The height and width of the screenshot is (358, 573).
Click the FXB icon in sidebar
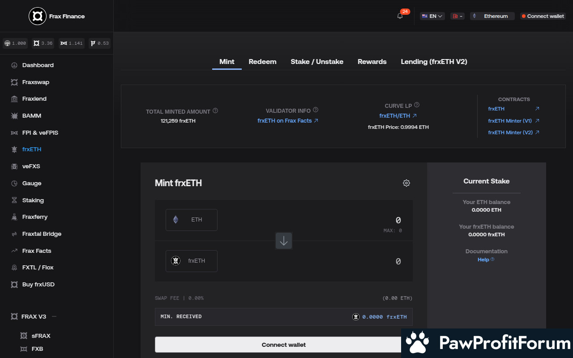tap(24, 349)
